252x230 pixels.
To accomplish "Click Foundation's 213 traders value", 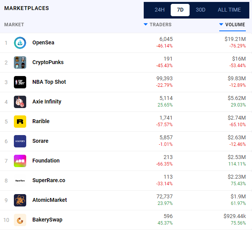I will coord(168,157).
